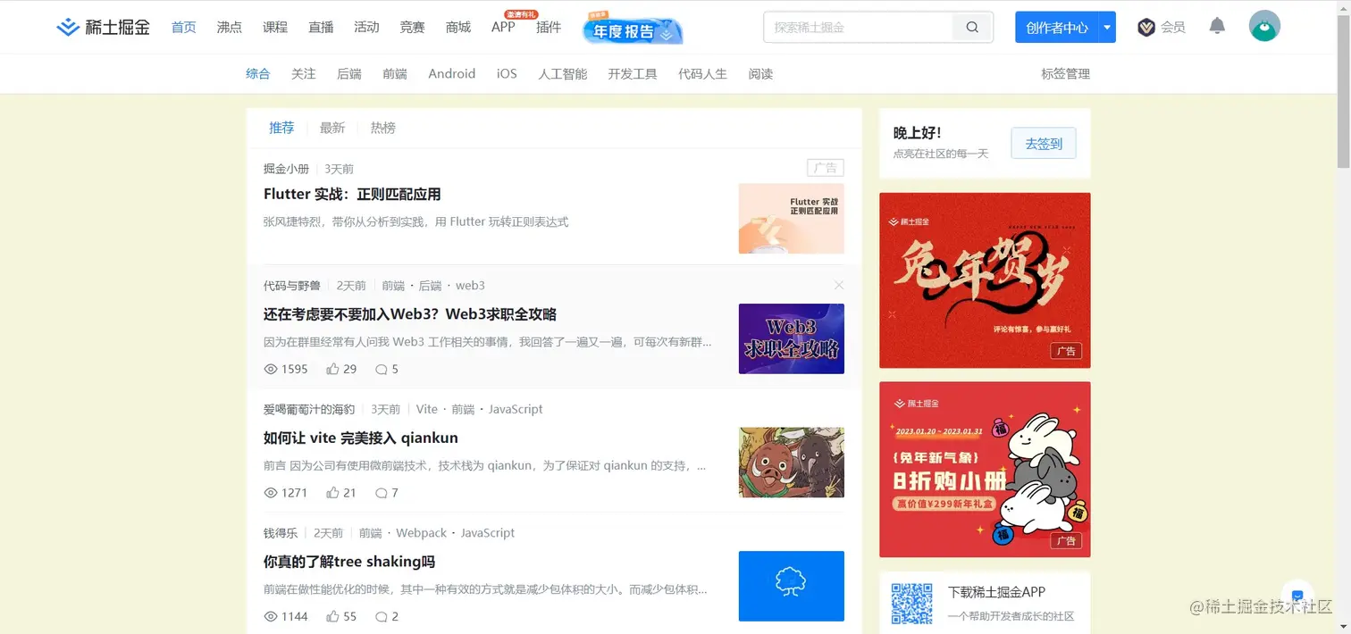Click the views eye icon showing 1595
Screen dimensions: 1351x634
point(271,369)
